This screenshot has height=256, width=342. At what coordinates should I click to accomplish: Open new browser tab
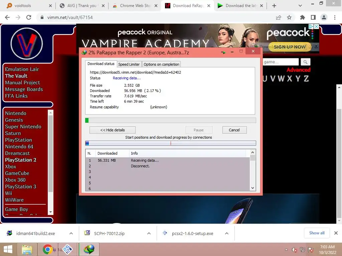(x=274, y=6)
